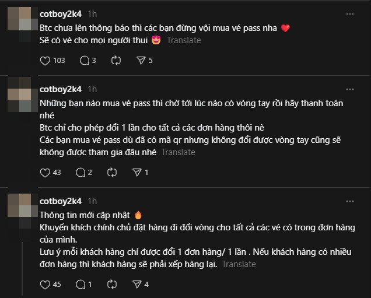Open more options on second post
The height and width of the screenshot is (298, 371).
pos(349,89)
